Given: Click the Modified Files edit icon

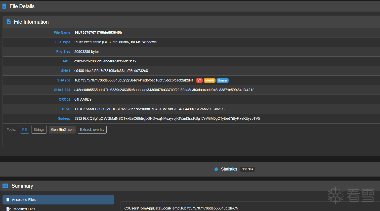Looking at the screenshot, I should [8, 209].
